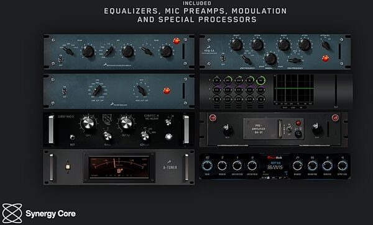Click the BA-31 preamplifier right knob
Viewport: 373px width, 225px height.
[317, 130]
